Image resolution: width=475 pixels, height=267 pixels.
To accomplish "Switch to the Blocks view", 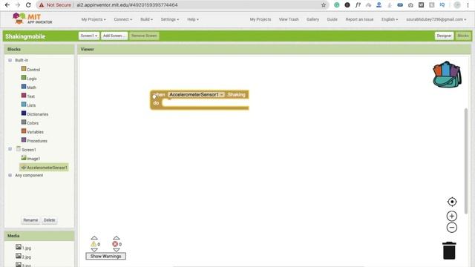I will tap(463, 36).
